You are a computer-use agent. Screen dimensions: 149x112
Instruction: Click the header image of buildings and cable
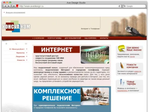pyautogui.click(x=128, y=24)
